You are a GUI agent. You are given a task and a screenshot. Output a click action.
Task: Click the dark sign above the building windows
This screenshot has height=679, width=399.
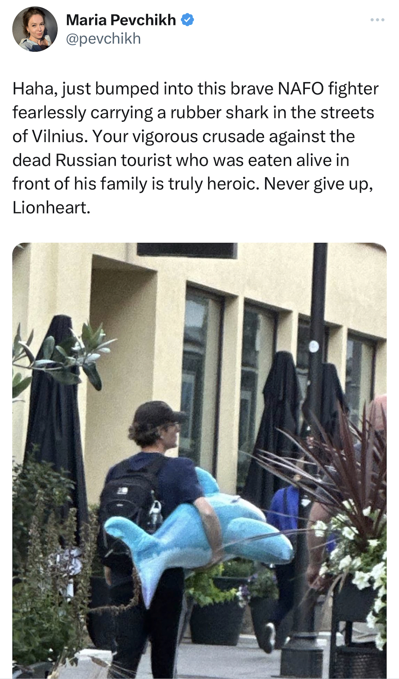[x=187, y=250]
